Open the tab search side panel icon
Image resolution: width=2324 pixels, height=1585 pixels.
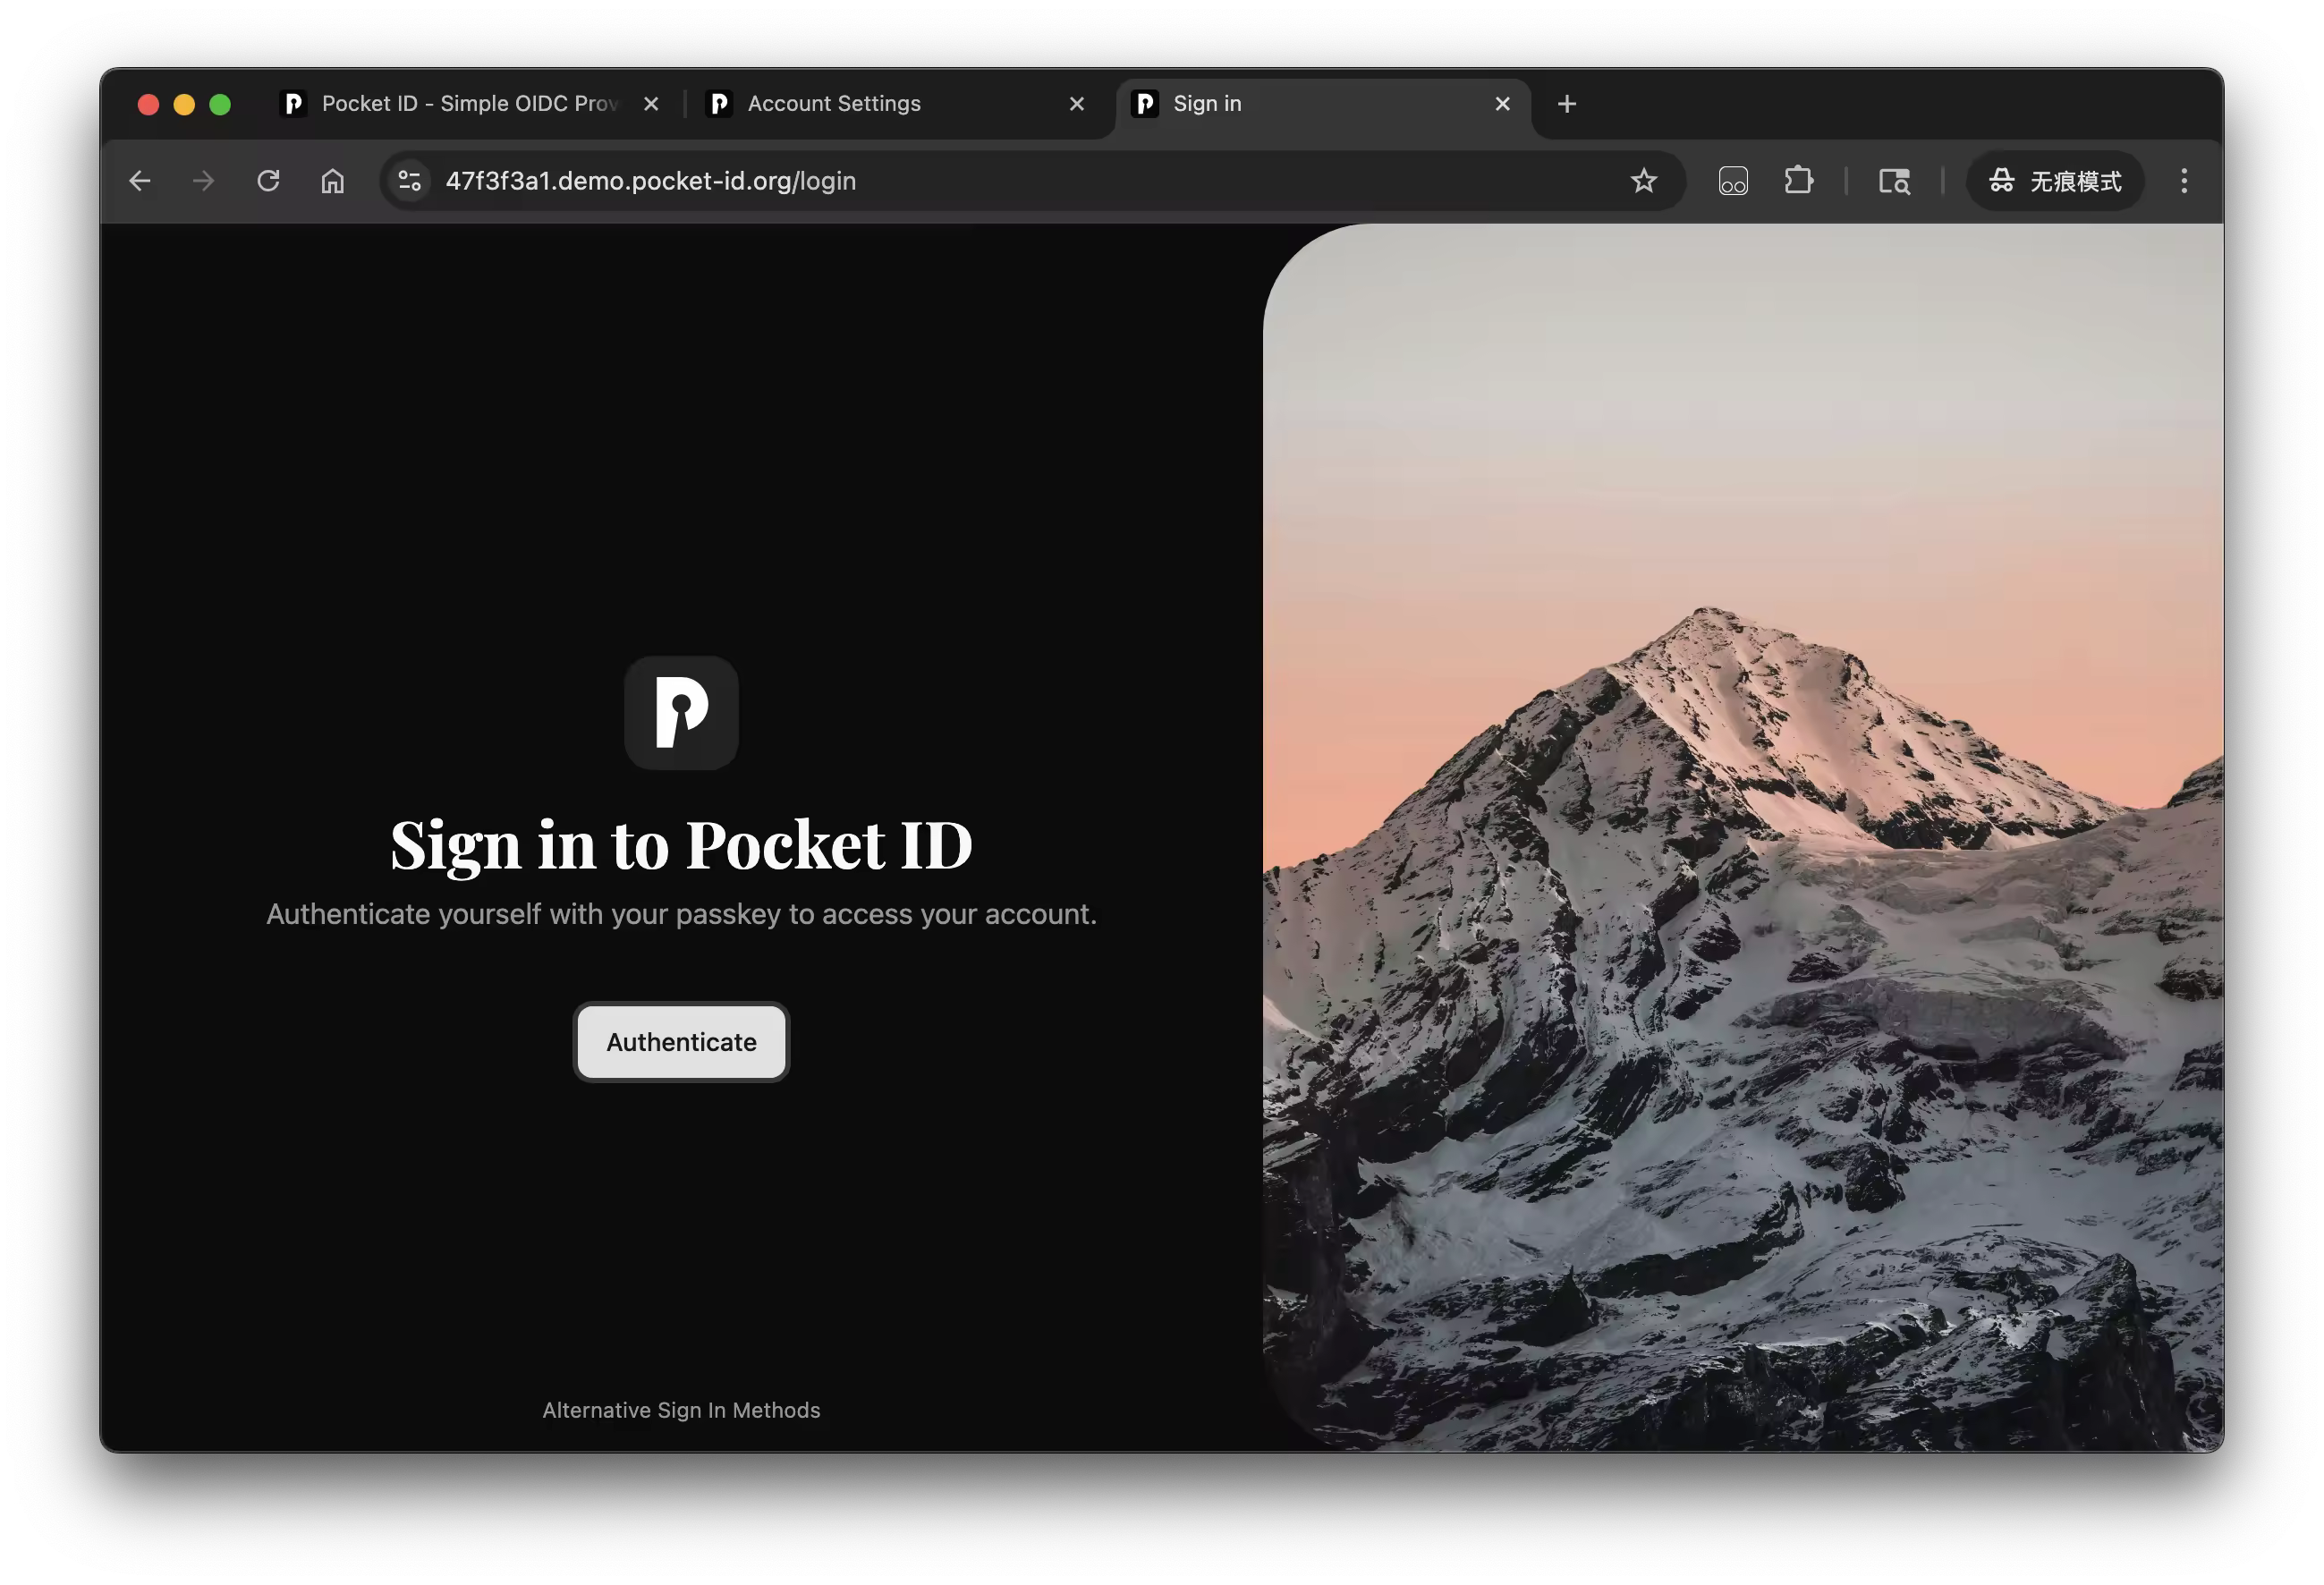pos(1894,181)
